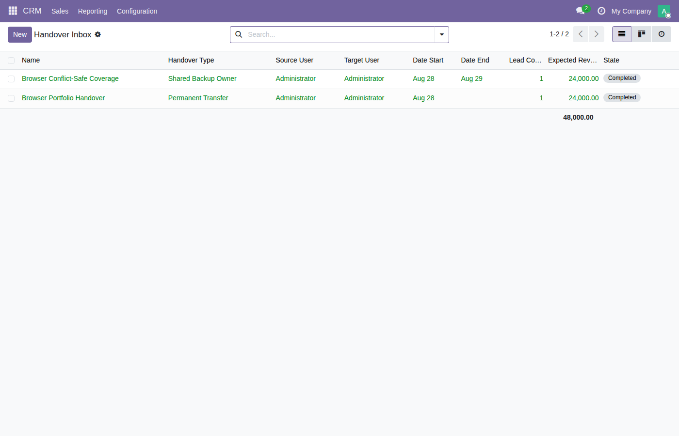Click the CRM app title

tap(32, 11)
